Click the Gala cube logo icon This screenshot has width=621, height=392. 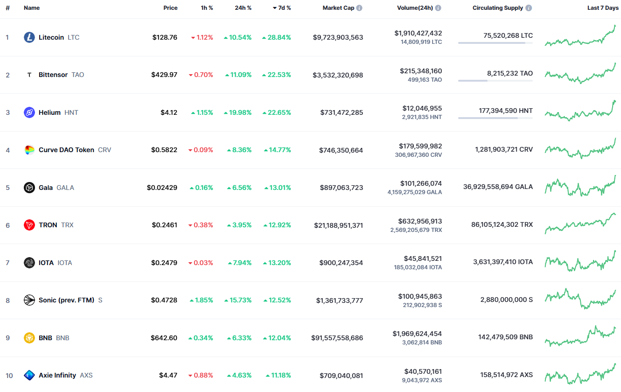(29, 188)
